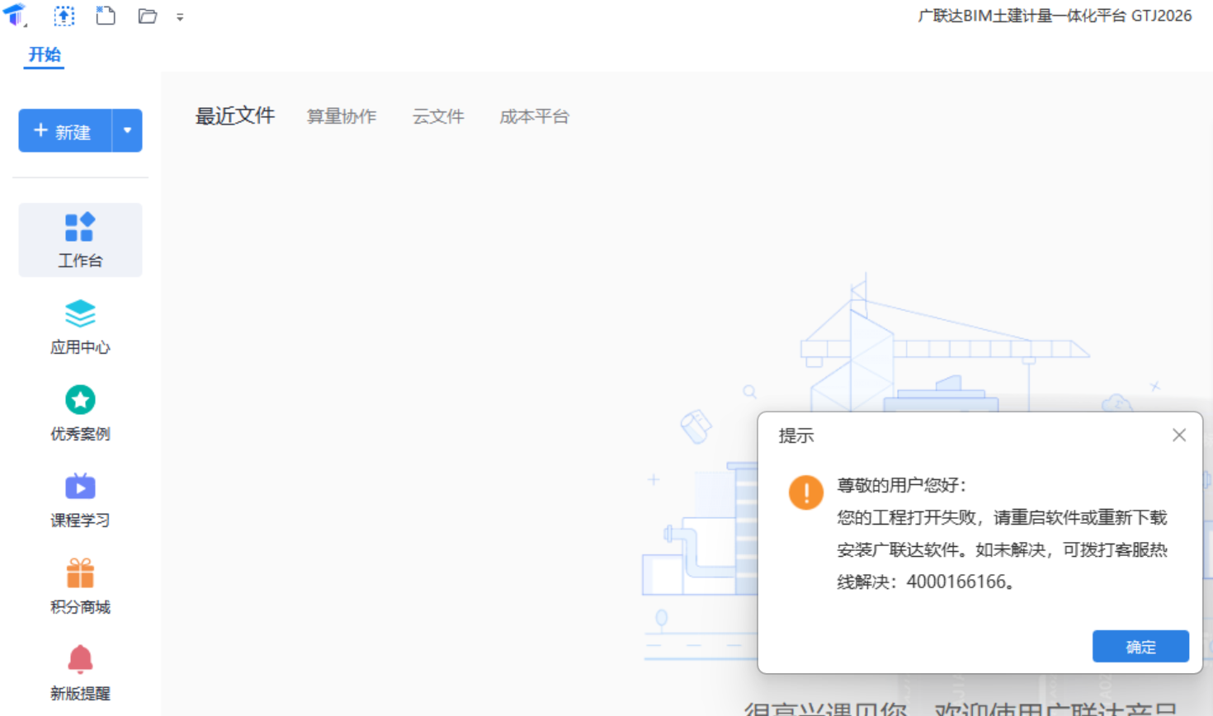Click the orange warning icon in dialog

tap(805, 492)
